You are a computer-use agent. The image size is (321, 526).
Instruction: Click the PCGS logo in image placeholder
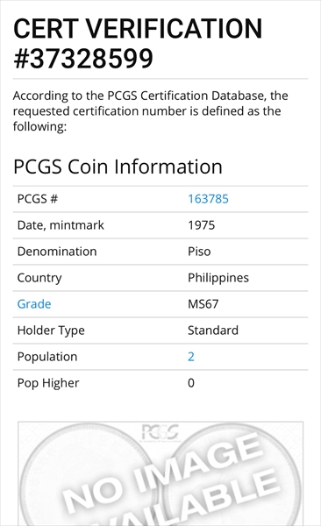point(160,433)
